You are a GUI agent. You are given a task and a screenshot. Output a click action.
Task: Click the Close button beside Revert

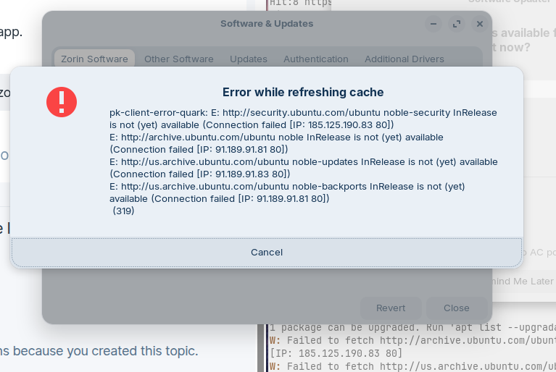(x=457, y=308)
